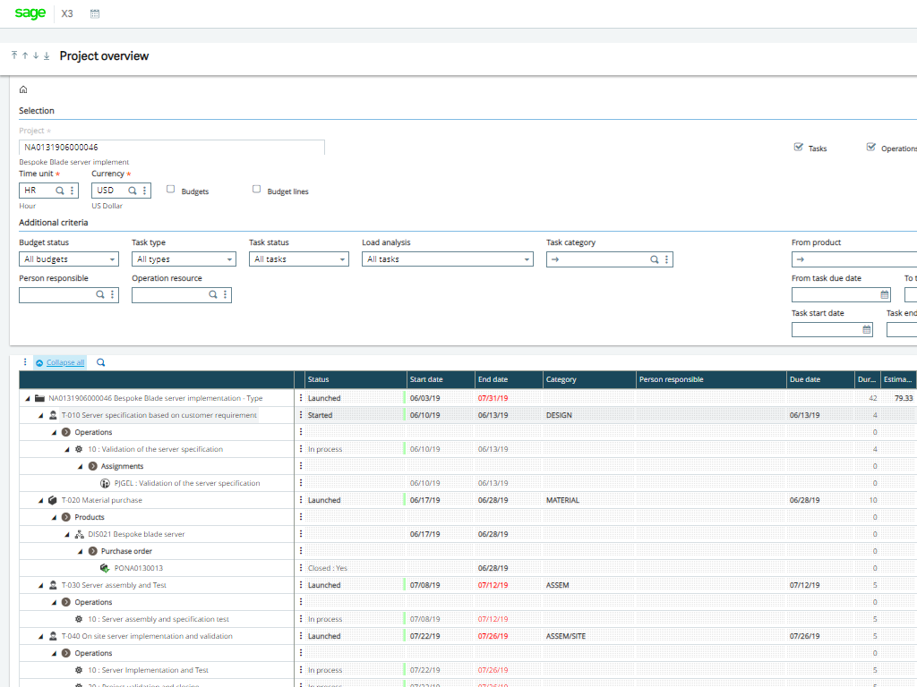917x687 pixels.
Task: Click the Task category search magnifier
Action: (x=655, y=259)
